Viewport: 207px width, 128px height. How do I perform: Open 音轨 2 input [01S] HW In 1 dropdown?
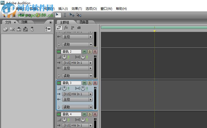(x=77, y=63)
